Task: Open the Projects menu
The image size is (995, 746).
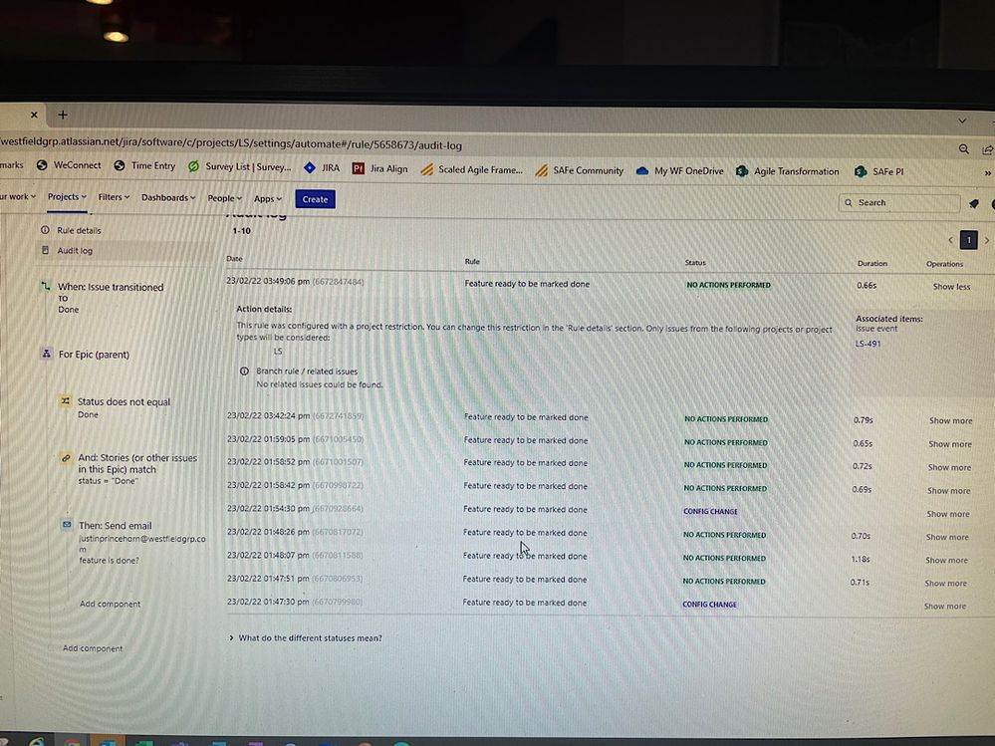Action: coord(67,196)
